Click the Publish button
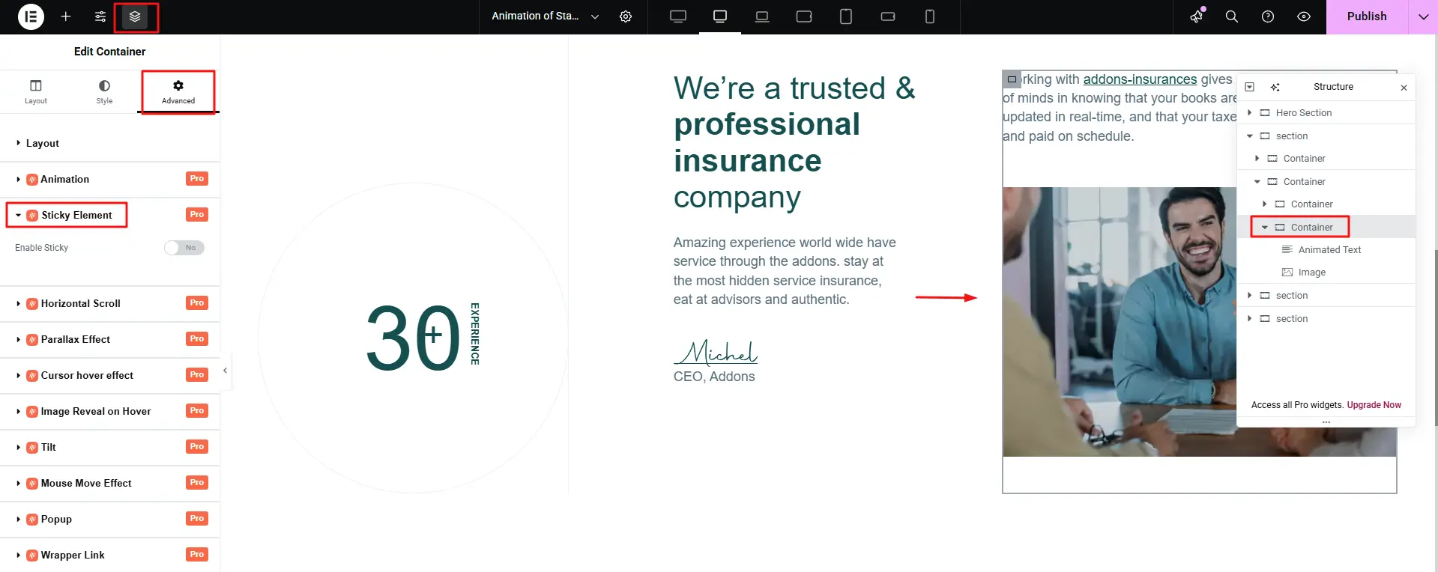1438x572 pixels. click(x=1366, y=16)
